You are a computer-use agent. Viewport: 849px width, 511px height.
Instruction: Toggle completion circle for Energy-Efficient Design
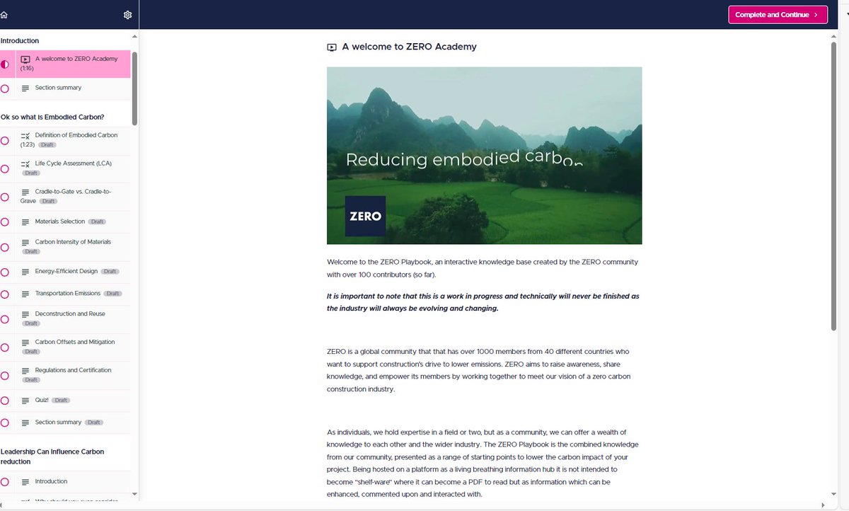(5, 272)
